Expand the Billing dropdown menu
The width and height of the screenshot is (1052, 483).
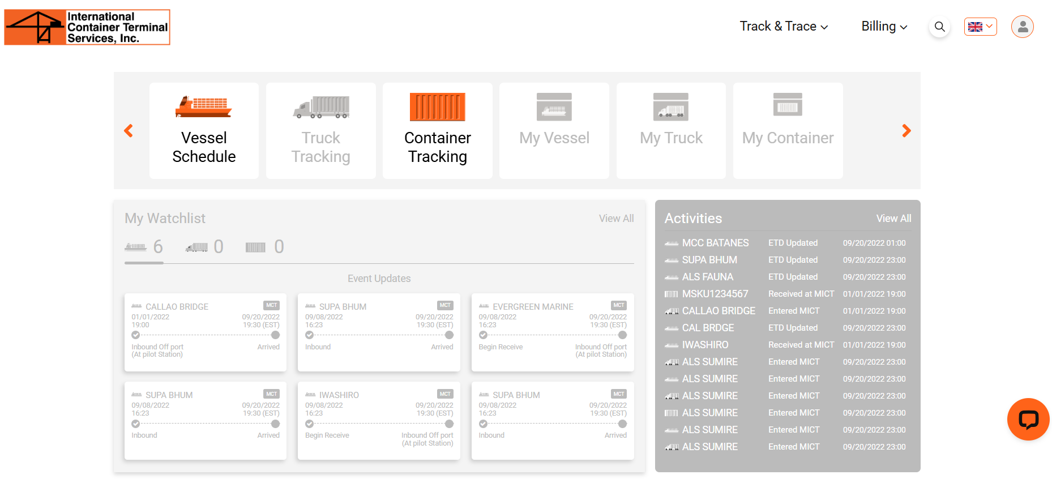(884, 27)
